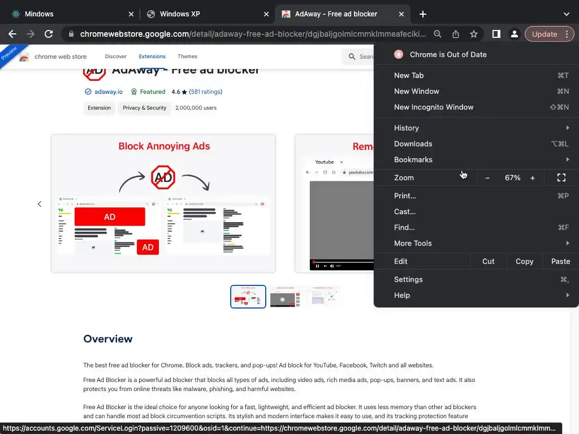Screen dimensions: 579x434
Task: Click the Extension category chip
Action: click(99, 108)
